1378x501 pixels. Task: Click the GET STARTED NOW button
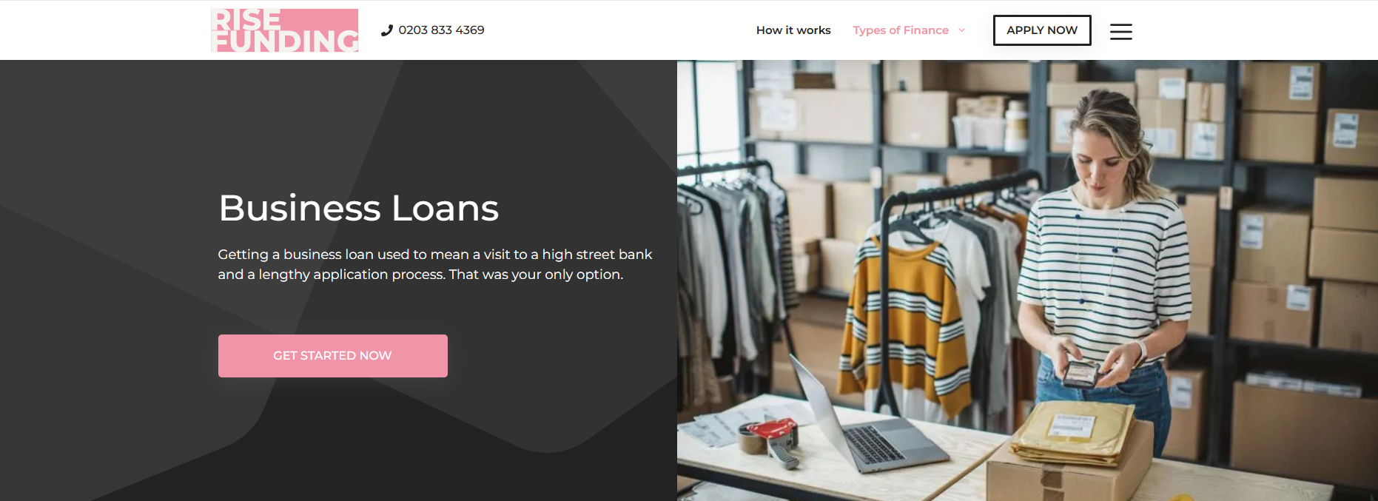click(x=333, y=356)
